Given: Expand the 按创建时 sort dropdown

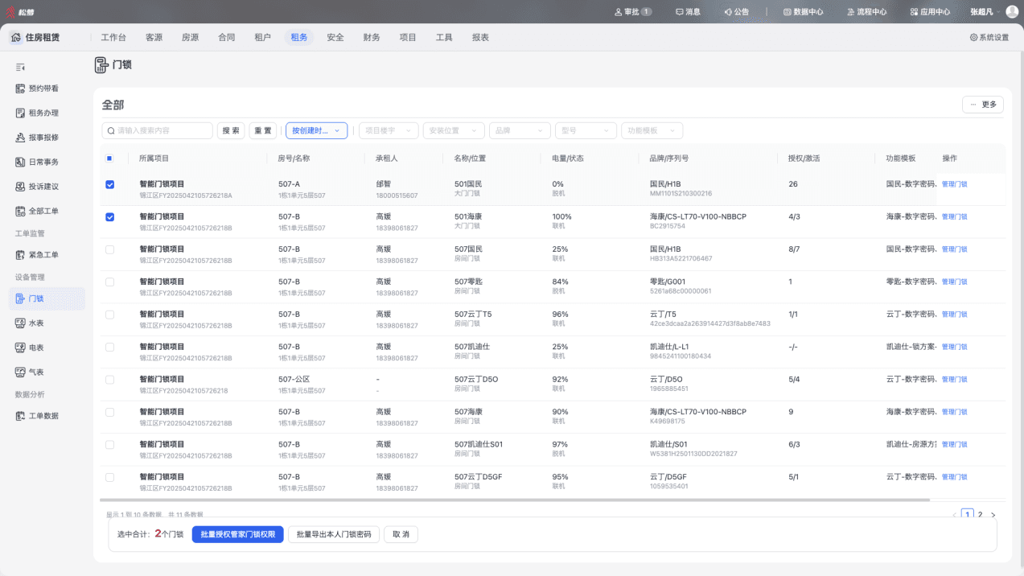Looking at the screenshot, I should [x=317, y=130].
